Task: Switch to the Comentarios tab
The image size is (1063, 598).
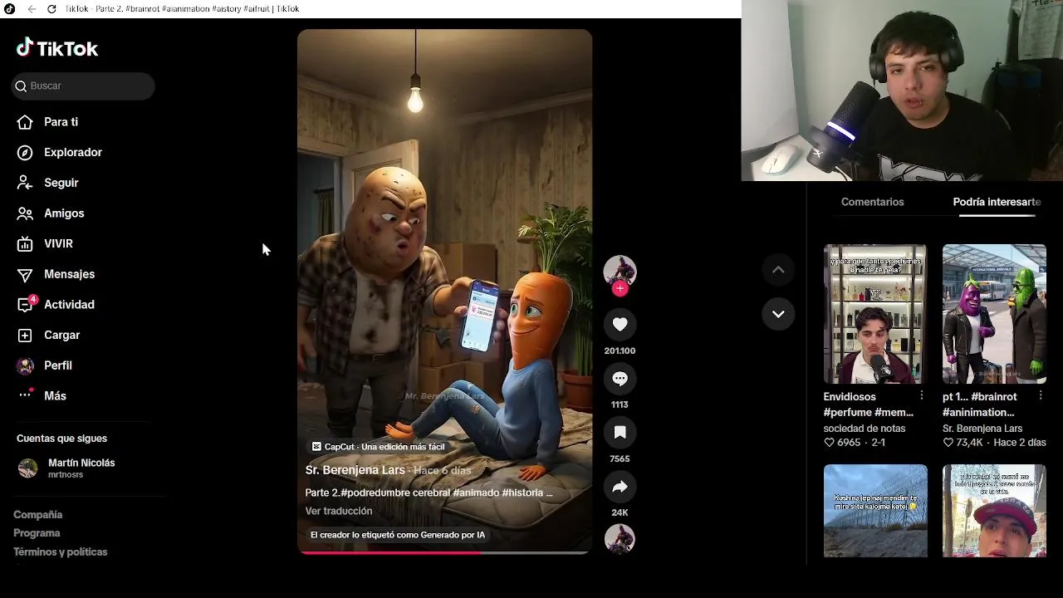Action: tap(872, 202)
